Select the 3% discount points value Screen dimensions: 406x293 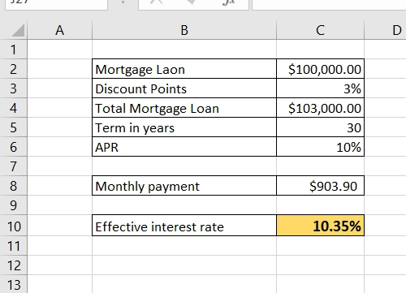tap(320, 88)
